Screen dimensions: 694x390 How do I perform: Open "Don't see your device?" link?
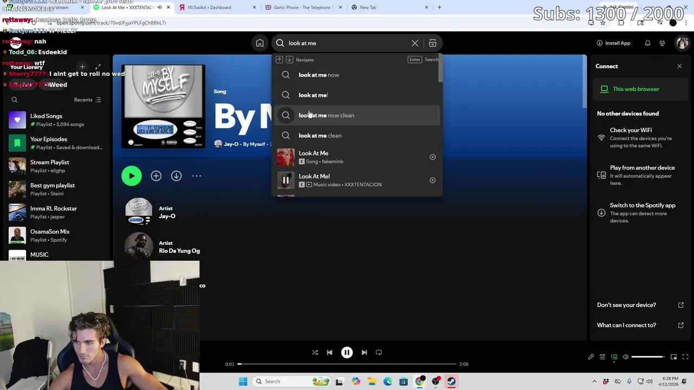640,305
